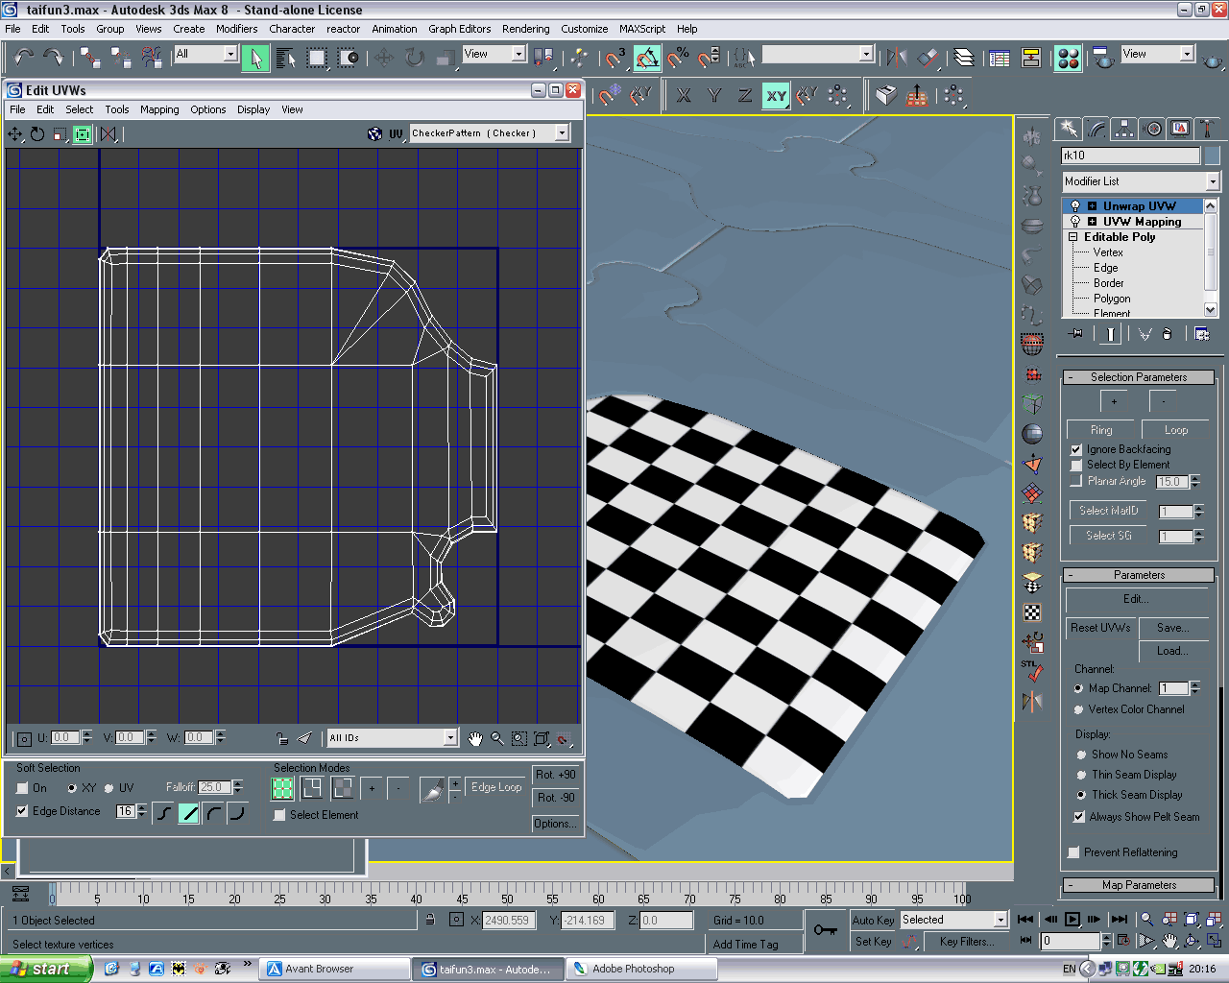Image resolution: width=1229 pixels, height=983 pixels.
Task: Click the Play Animation button
Action: tap(1072, 920)
